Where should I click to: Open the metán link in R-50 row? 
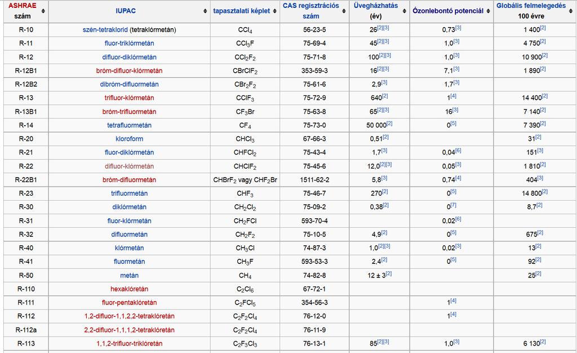click(x=129, y=275)
